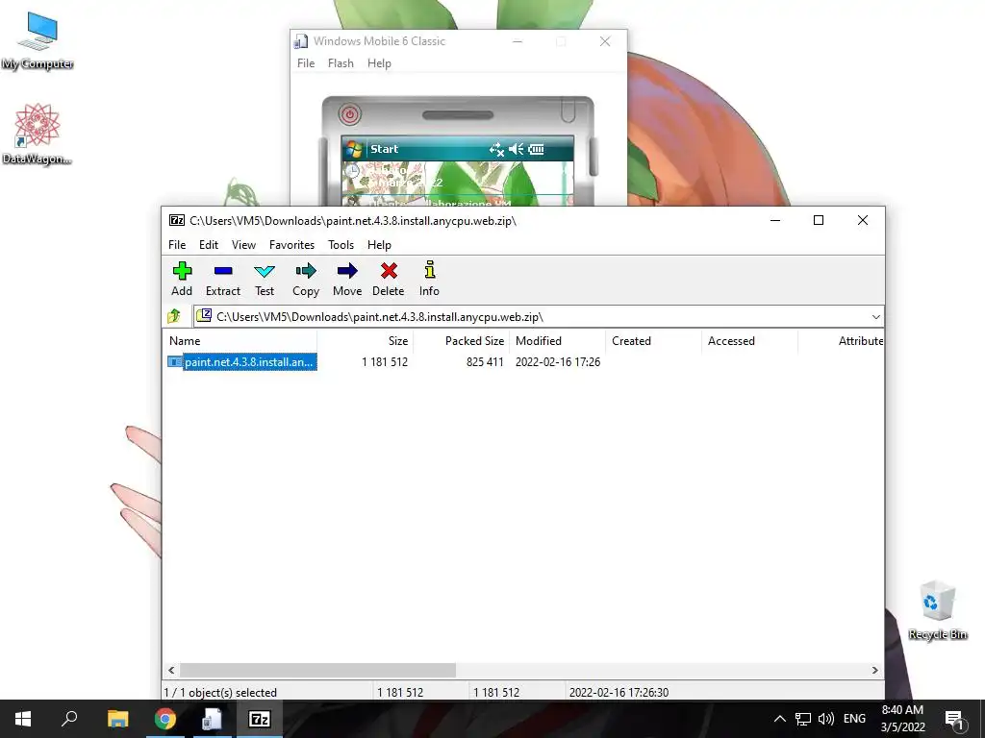This screenshot has width=985, height=738.
Task: Sort by the Modified column header
Action: coord(558,341)
